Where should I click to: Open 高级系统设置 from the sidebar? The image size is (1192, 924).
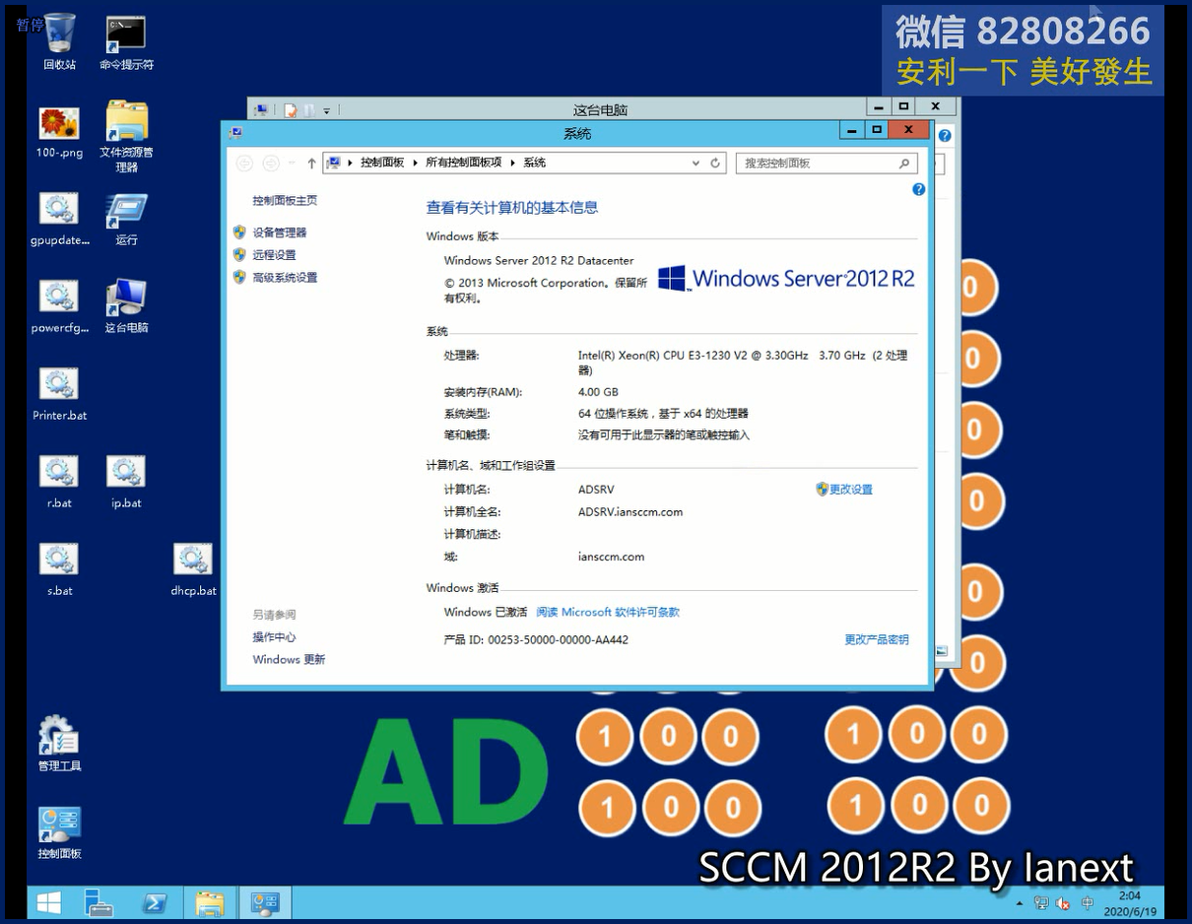(x=285, y=278)
